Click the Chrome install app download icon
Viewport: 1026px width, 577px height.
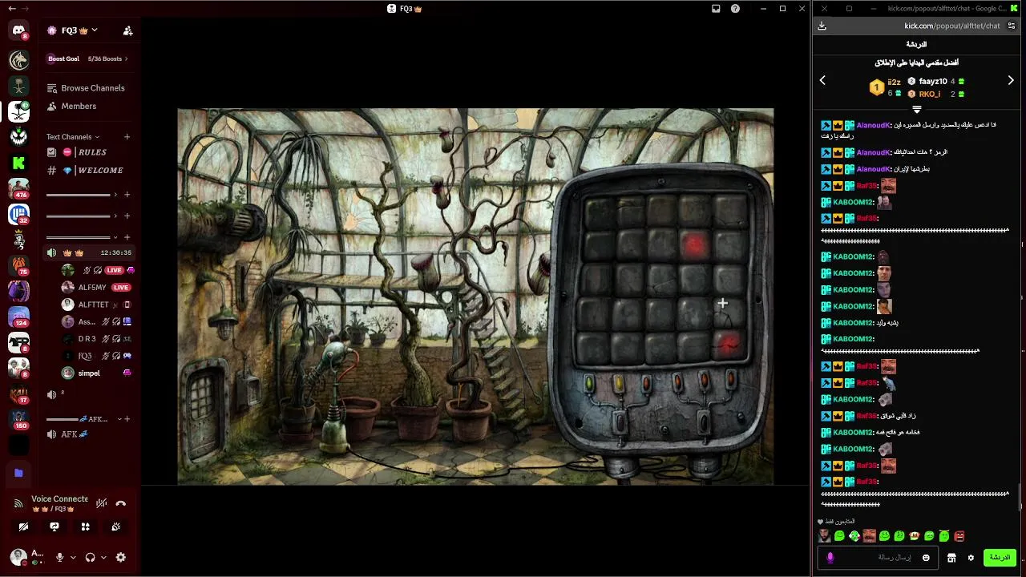click(x=822, y=26)
